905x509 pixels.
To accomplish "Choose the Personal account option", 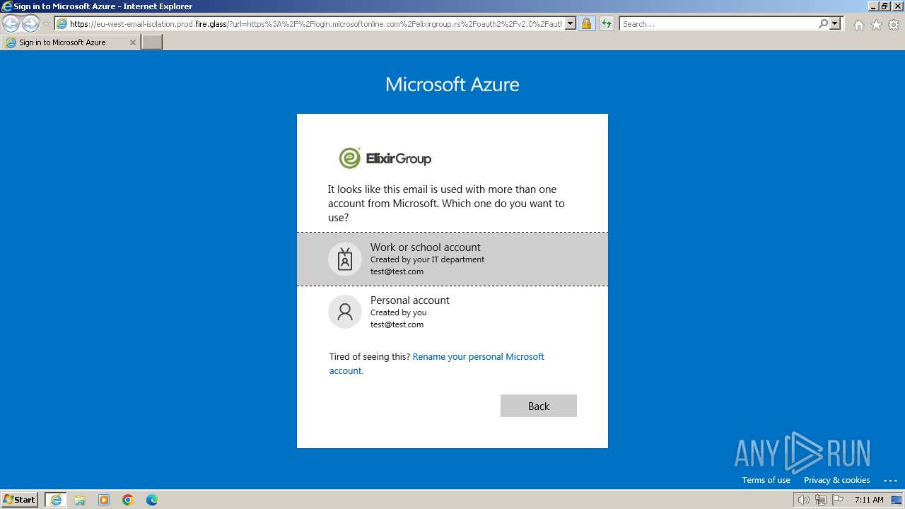I will pyautogui.click(x=452, y=312).
